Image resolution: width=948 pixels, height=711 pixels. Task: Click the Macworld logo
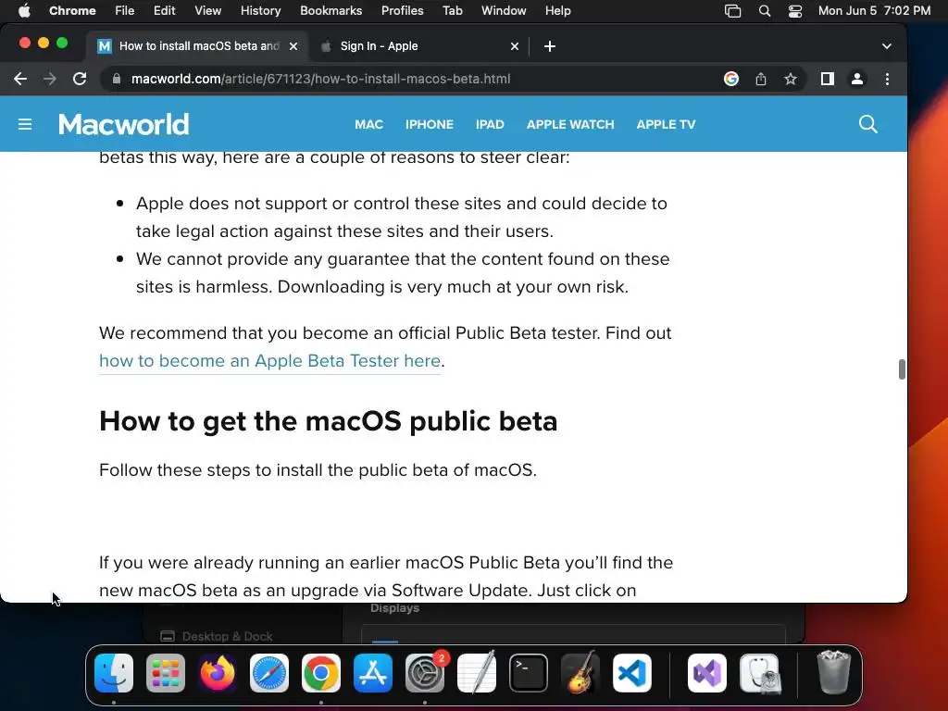[x=124, y=125]
